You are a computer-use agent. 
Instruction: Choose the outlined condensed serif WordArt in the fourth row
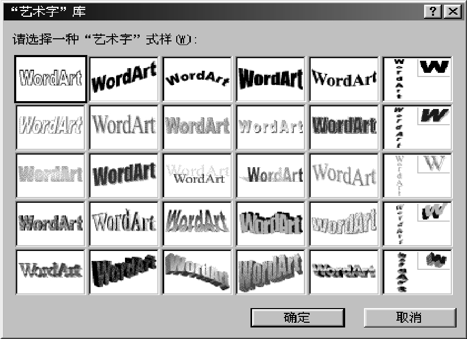point(124,224)
